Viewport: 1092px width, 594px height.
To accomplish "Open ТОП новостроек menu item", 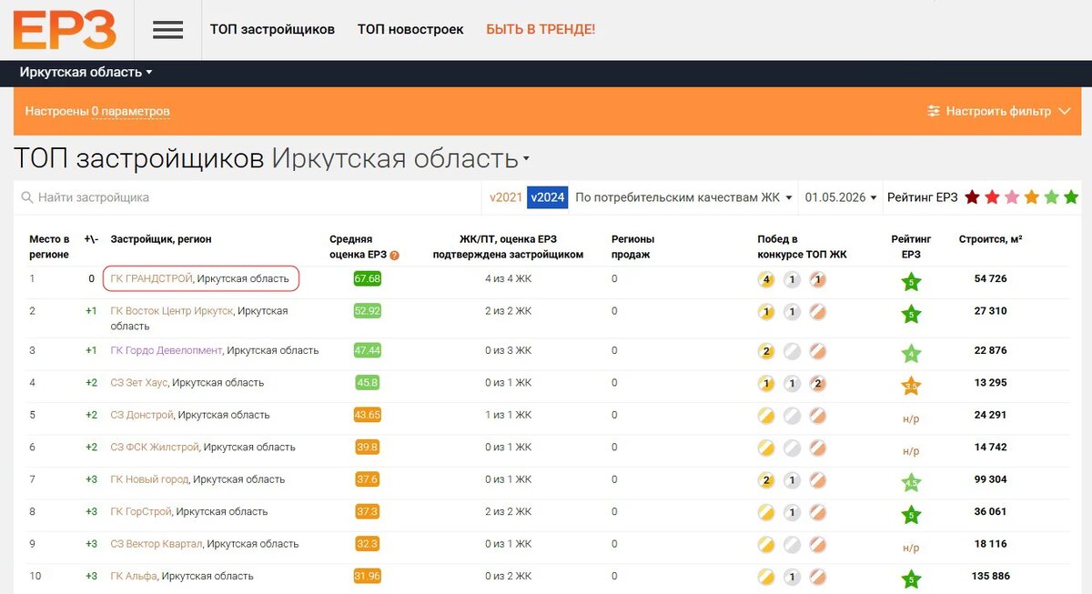I will tap(410, 29).
